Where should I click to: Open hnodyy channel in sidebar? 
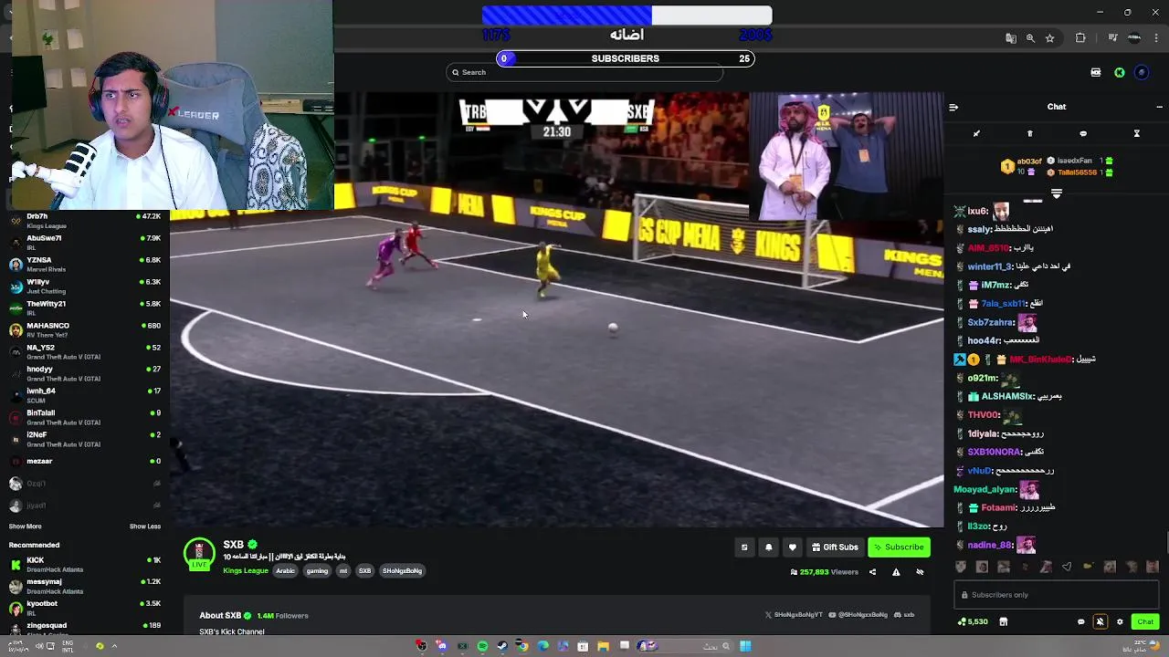pos(84,373)
